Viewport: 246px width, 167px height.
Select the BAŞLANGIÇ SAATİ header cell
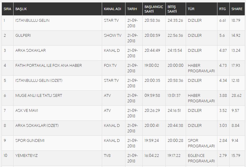coord(154,9)
